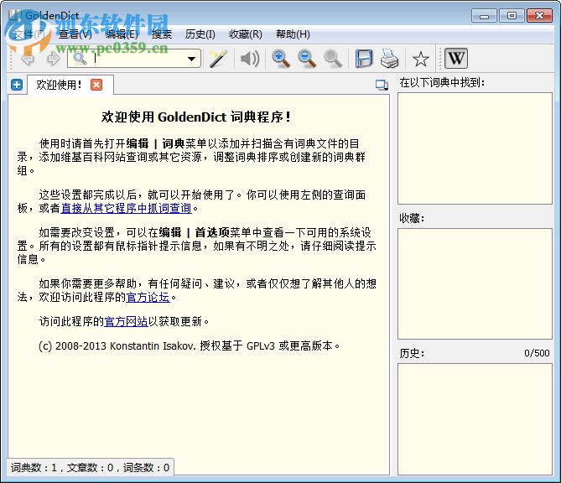The width and height of the screenshot is (561, 483).
Task: Click the speaker pronounce word icon
Action: point(250,59)
